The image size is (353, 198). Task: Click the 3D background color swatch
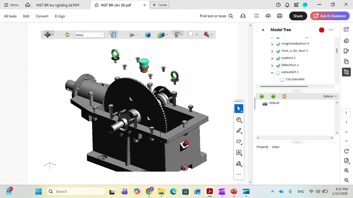coord(191,34)
